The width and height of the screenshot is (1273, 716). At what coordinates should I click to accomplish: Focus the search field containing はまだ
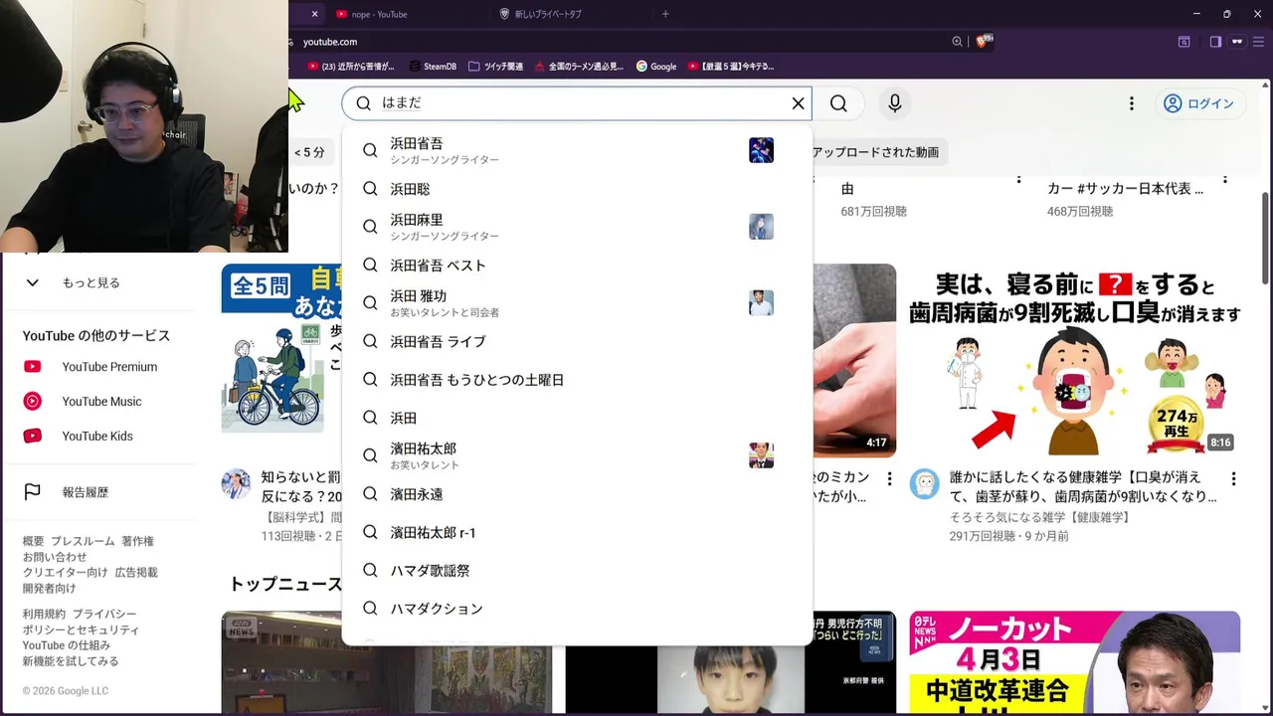point(577,103)
